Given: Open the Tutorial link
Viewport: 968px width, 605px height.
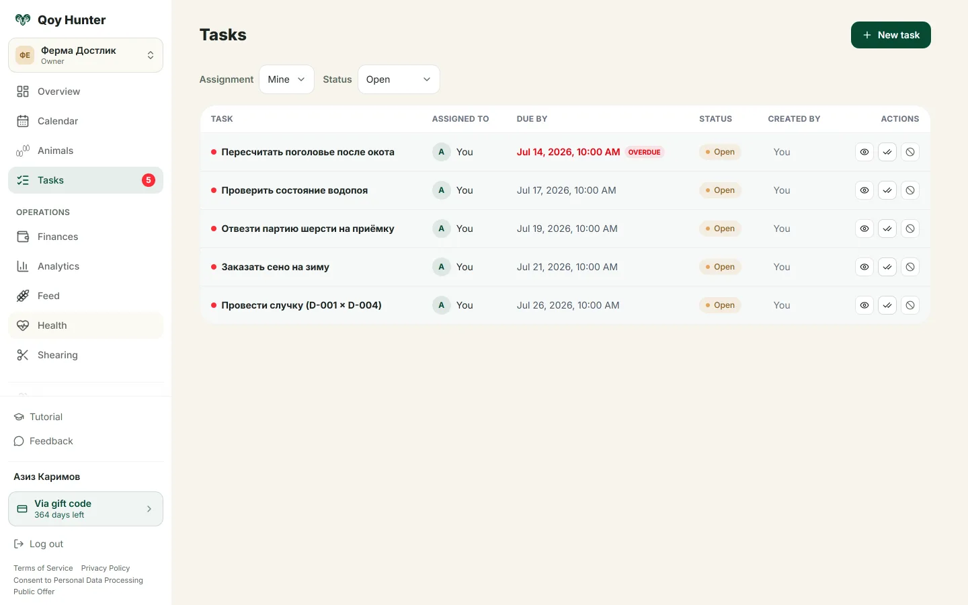Looking at the screenshot, I should coord(38,417).
